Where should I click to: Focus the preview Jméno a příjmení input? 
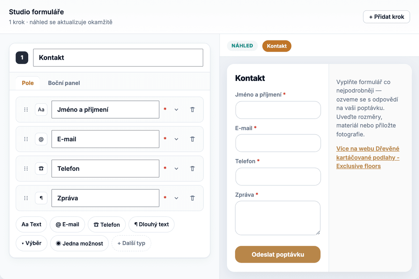tap(278, 110)
